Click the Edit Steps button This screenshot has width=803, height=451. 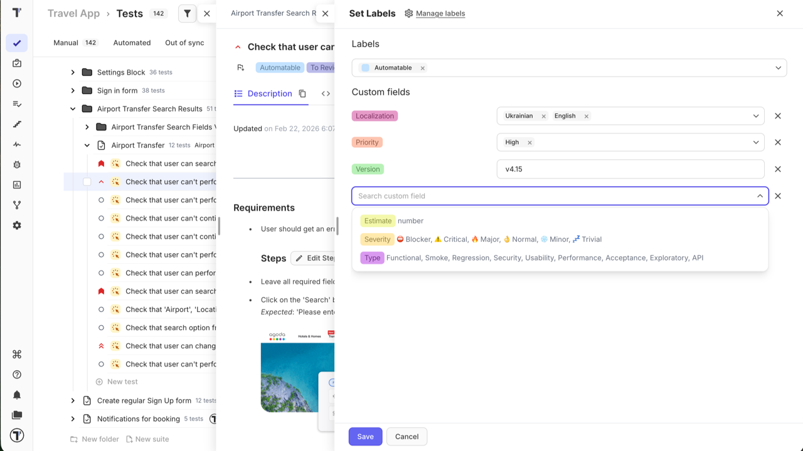tap(313, 258)
